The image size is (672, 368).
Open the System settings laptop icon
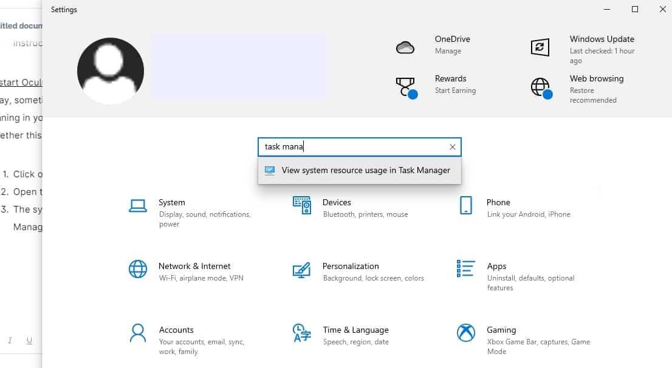pos(138,206)
